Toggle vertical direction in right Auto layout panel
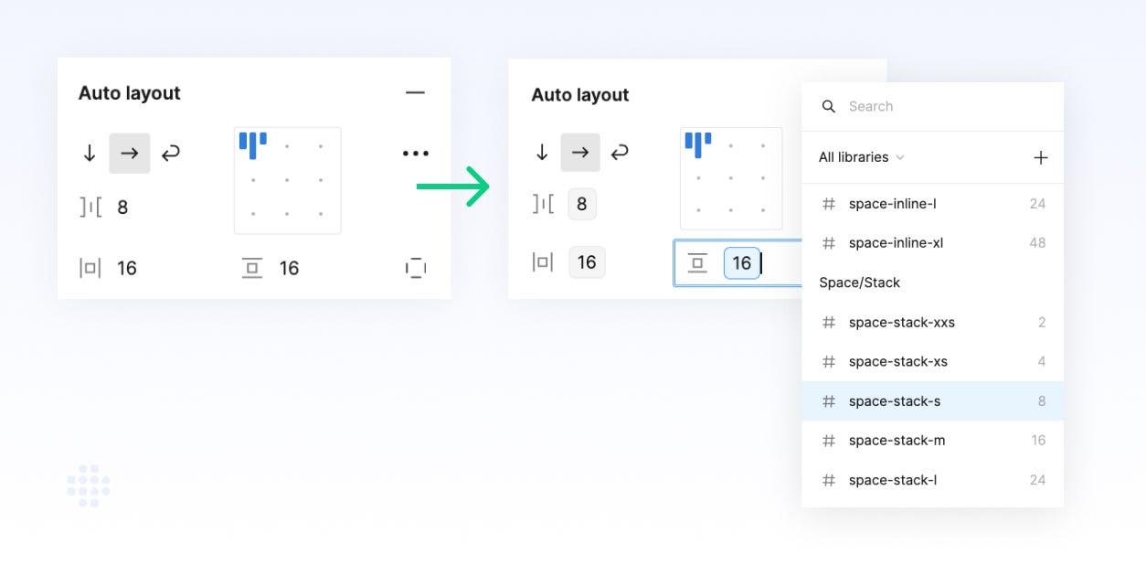 (542, 153)
